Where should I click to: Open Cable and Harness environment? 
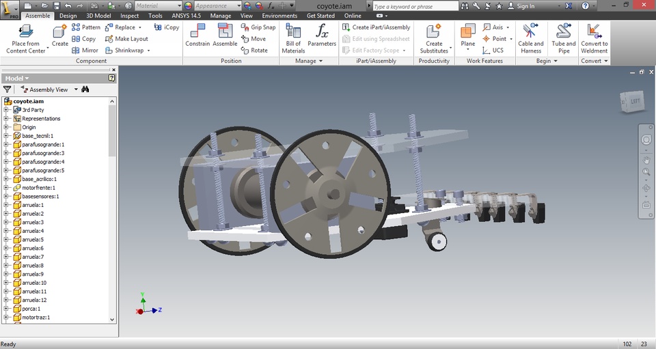531,39
